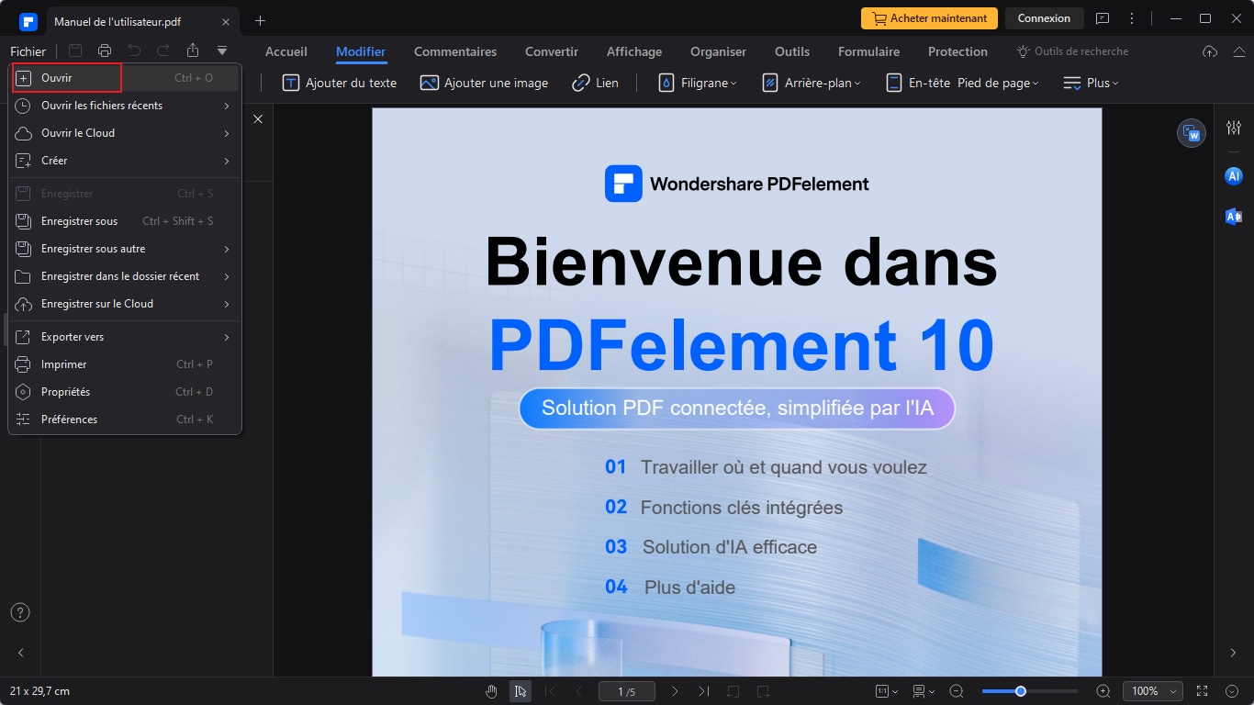Switch to the Commentaires tab

click(455, 51)
